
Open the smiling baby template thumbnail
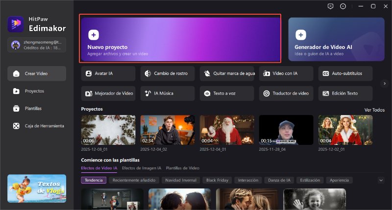(x=315, y=199)
